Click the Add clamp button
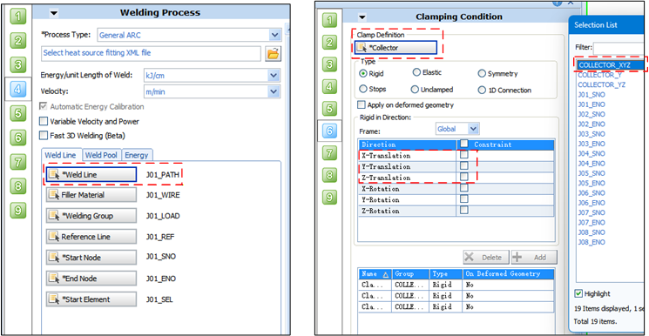This screenshot has height=336, width=649. [534, 257]
